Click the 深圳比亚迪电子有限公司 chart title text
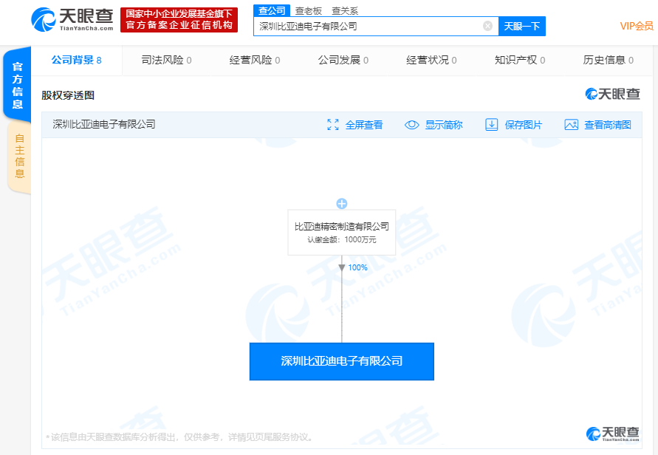The image size is (658, 455). 104,124
